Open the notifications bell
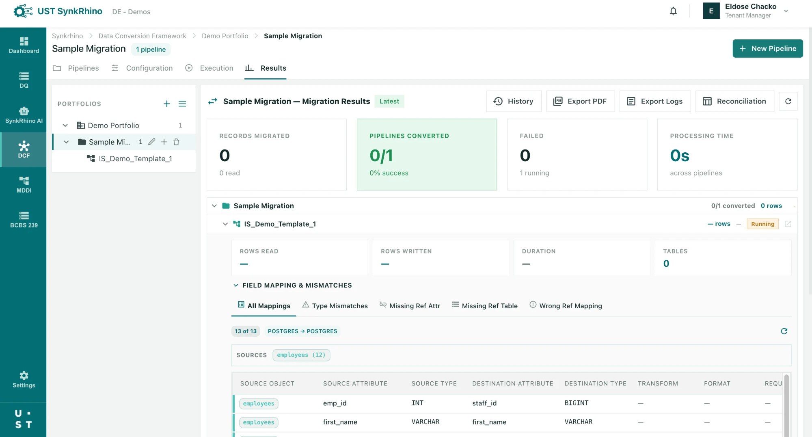 coord(673,11)
